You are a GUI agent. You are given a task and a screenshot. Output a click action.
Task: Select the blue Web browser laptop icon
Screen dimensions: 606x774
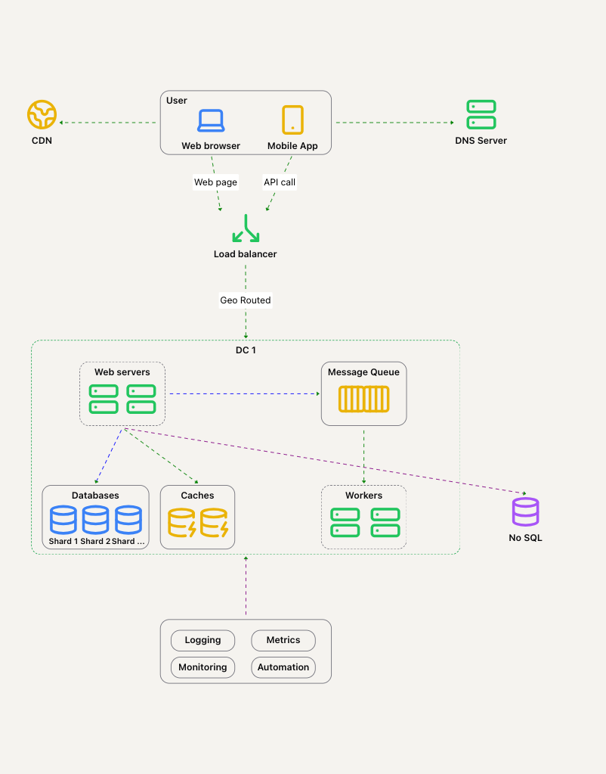pyautogui.click(x=211, y=120)
